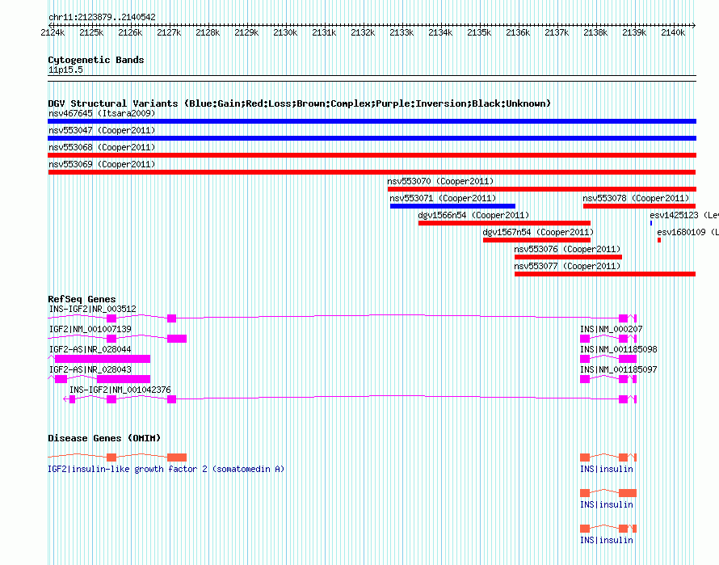Click the IGF2|NM_001007139 transcript label
Image resolution: width=719 pixels, height=565 pixels.
click(90, 329)
